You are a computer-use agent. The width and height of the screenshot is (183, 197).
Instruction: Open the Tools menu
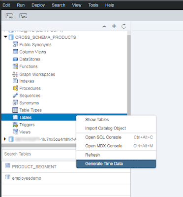click(93, 5)
